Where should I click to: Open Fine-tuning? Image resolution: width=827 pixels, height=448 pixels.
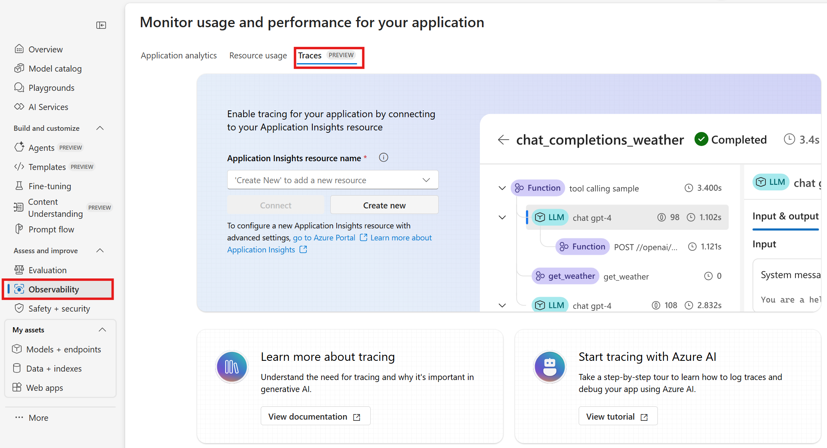coord(42,186)
